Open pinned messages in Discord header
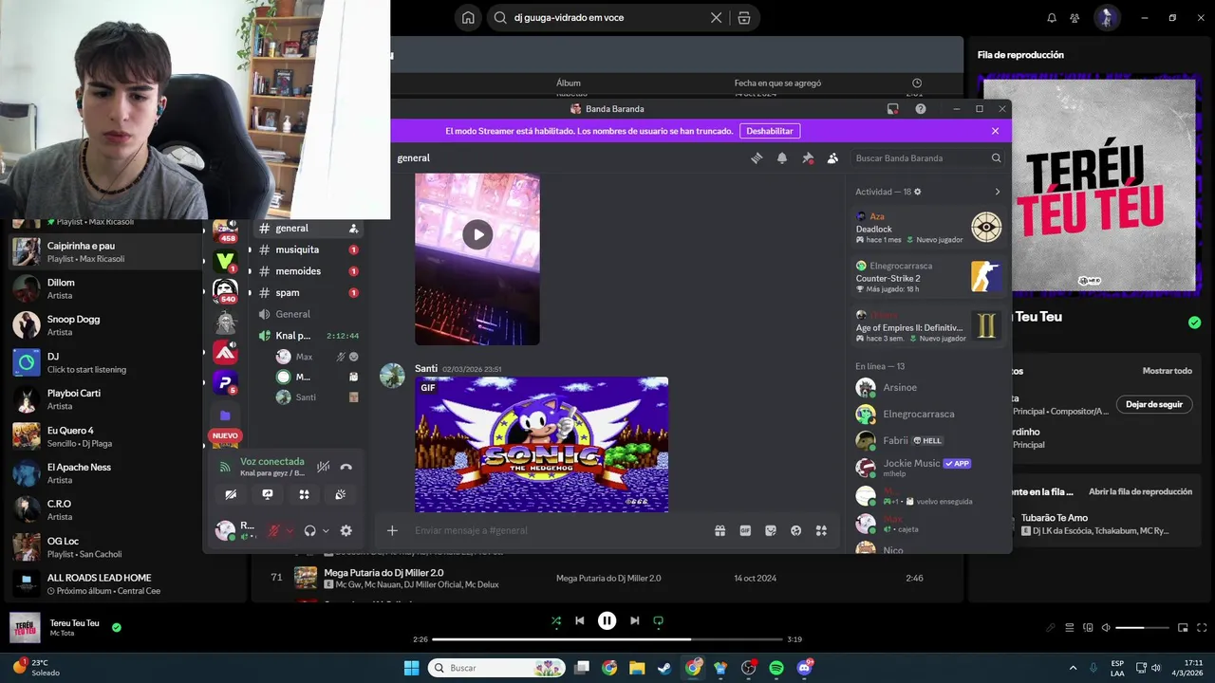Image resolution: width=1215 pixels, height=683 pixels. coord(808,158)
